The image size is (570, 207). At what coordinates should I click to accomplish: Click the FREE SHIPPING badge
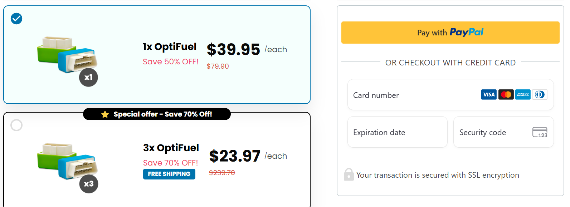point(169,174)
